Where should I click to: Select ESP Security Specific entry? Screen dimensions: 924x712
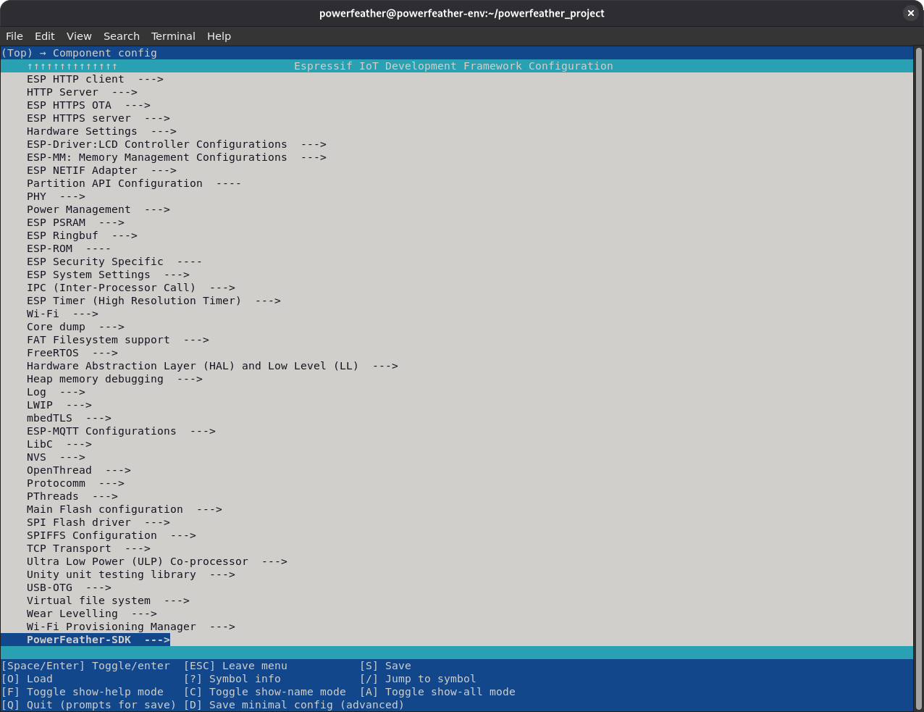pyautogui.click(x=114, y=261)
